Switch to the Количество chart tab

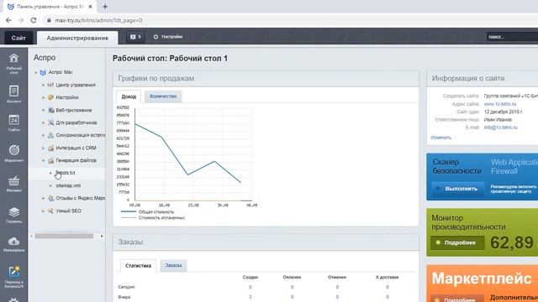click(x=163, y=96)
